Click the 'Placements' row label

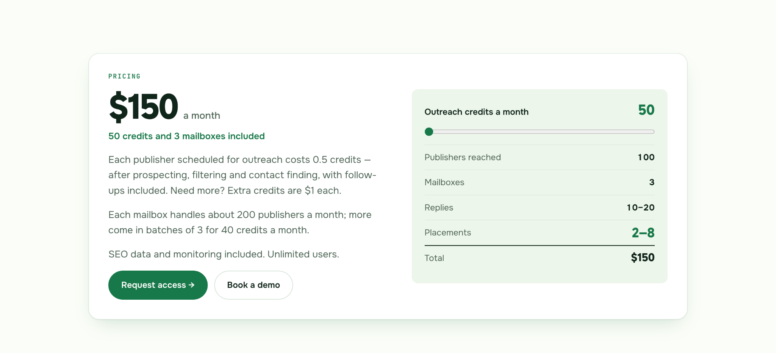pyautogui.click(x=447, y=232)
